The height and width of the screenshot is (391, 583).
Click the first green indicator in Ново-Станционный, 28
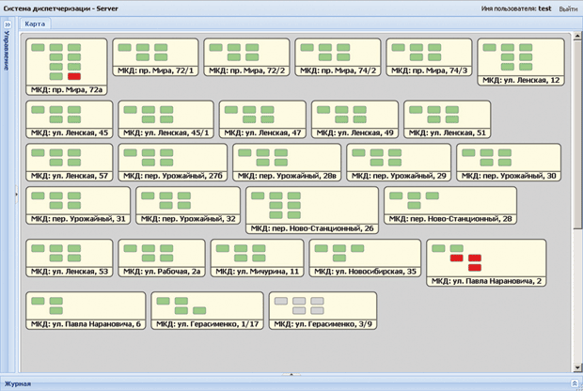[x=396, y=195]
